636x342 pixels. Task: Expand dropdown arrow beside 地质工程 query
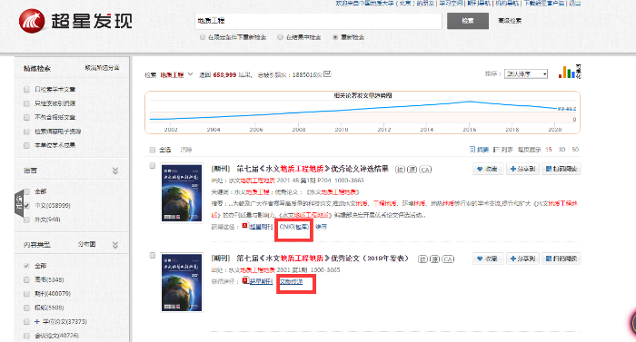pyautogui.click(x=190, y=74)
